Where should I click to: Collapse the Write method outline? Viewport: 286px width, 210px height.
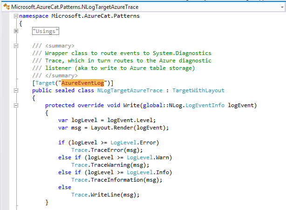[16, 105]
